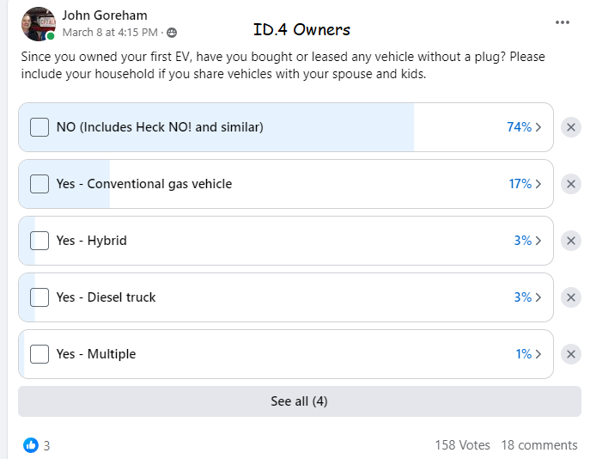The image size is (590, 459).
Task: Click the See all (4) button
Action: [300, 401]
